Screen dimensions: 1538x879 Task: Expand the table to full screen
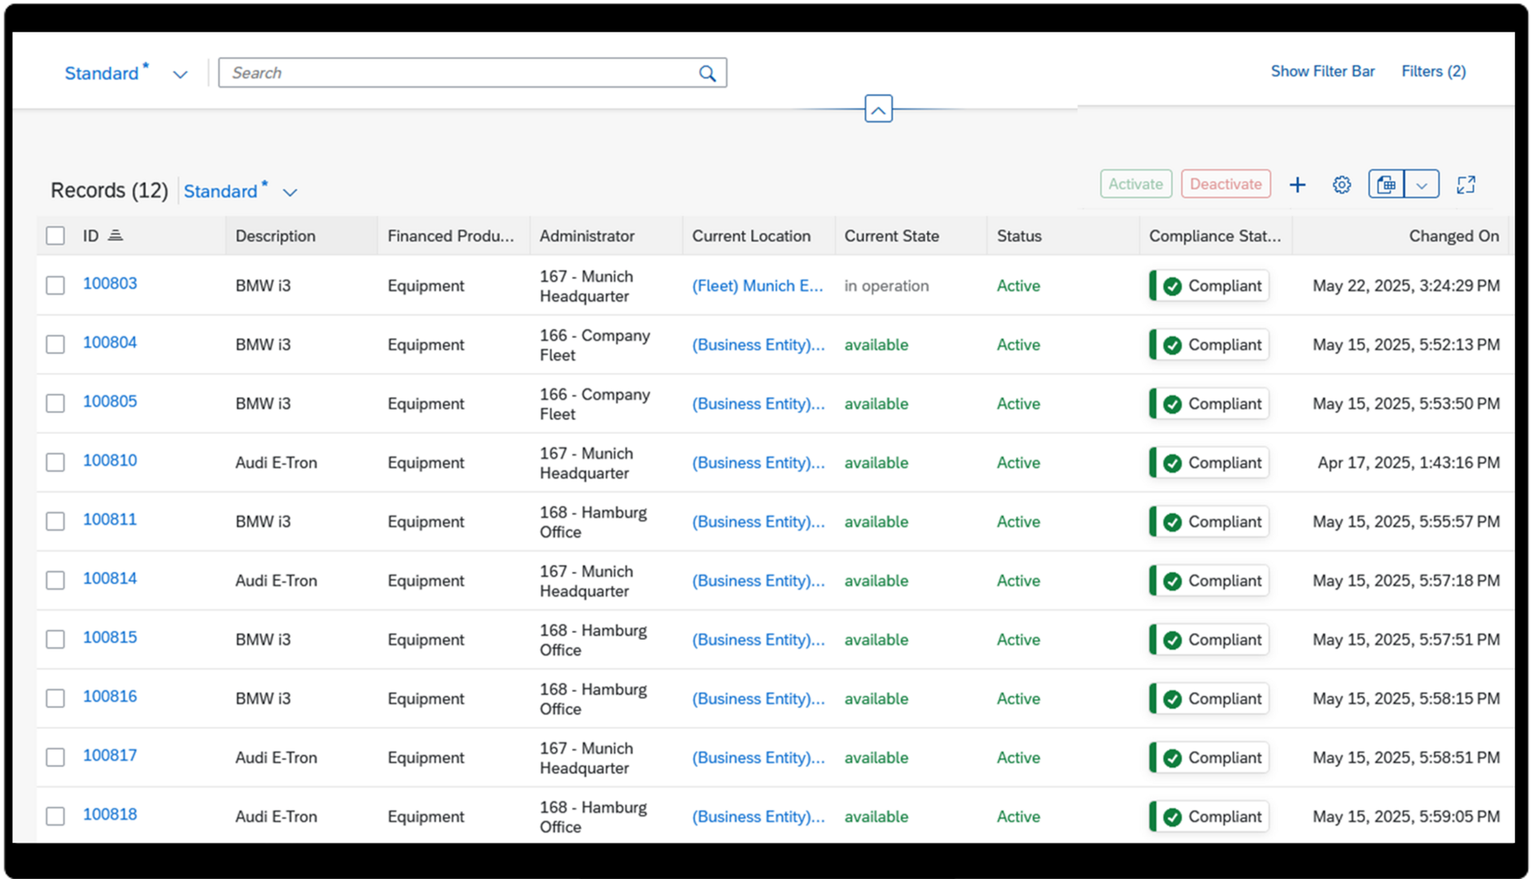click(1466, 185)
